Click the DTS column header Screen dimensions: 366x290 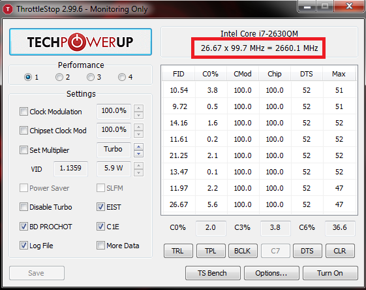pyautogui.click(x=307, y=74)
